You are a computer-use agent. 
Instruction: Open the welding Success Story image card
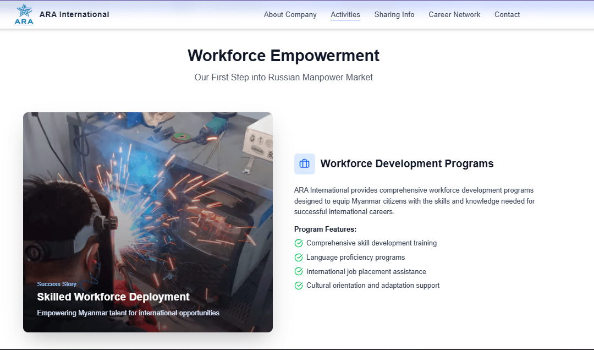[x=148, y=222]
